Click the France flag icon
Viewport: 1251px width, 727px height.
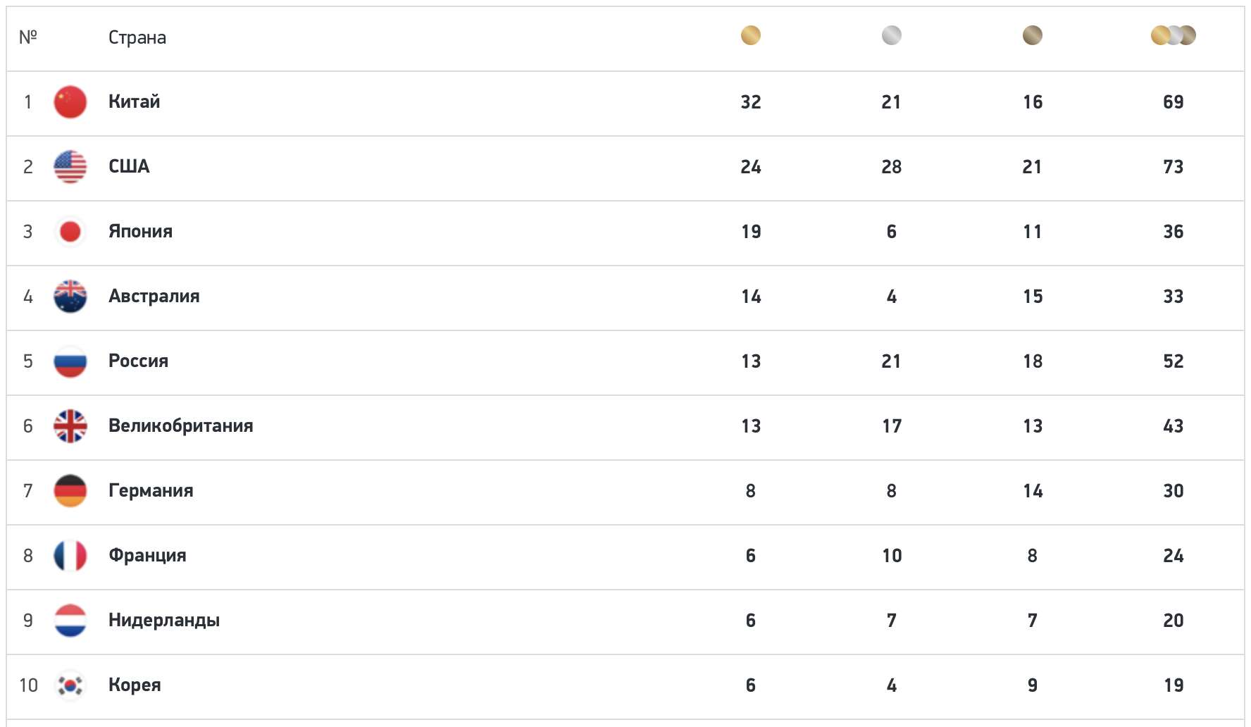pyautogui.click(x=70, y=556)
